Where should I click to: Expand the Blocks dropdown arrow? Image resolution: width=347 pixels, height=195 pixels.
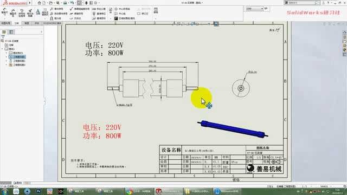coord(111,19)
